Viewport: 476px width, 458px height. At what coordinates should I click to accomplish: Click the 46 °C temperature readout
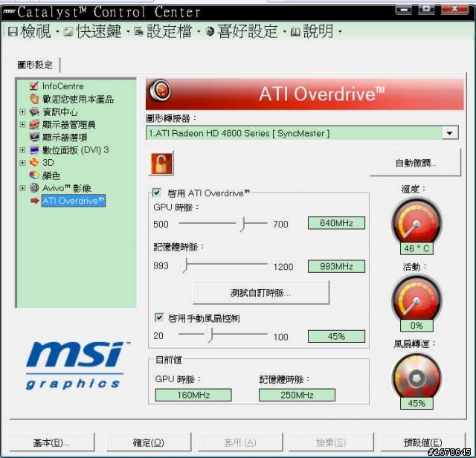coord(416,248)
